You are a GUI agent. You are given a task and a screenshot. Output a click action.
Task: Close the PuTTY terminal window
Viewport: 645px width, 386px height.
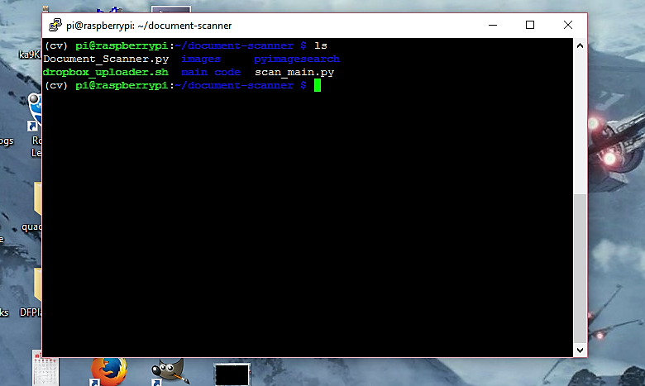coord(567,25)
